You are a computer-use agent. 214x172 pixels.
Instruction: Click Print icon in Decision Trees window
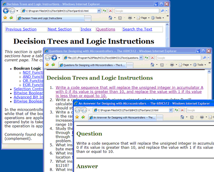point(130,18)
